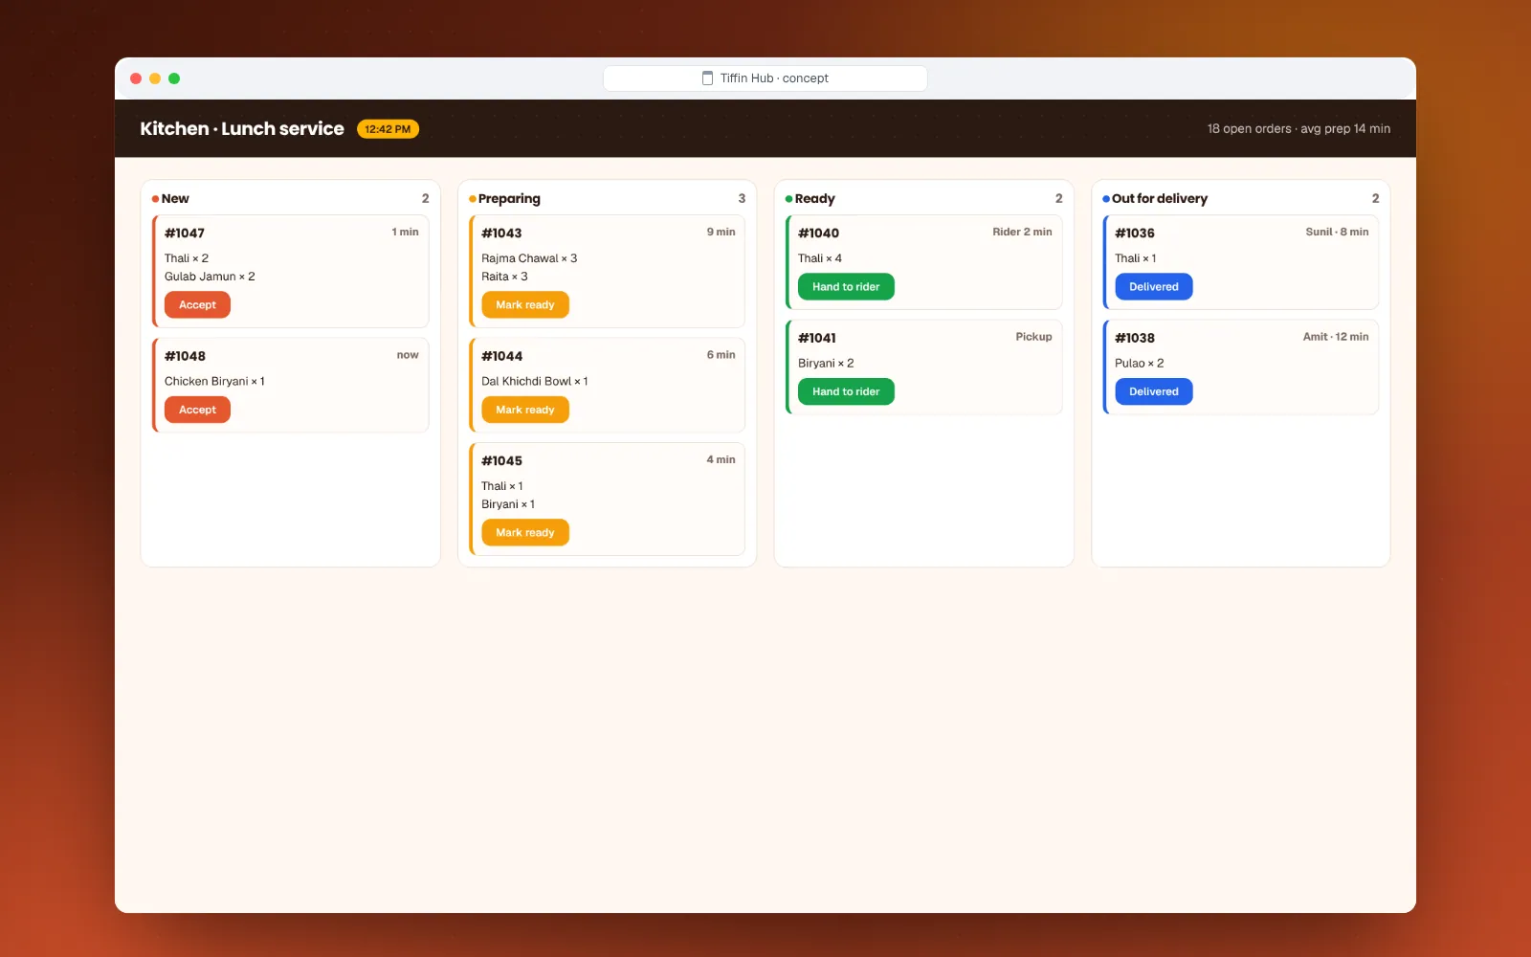The width and height of the screenshot is (1531, 957).
Task: Click the 9 min timer on #1043
Action: coord(721,233)
